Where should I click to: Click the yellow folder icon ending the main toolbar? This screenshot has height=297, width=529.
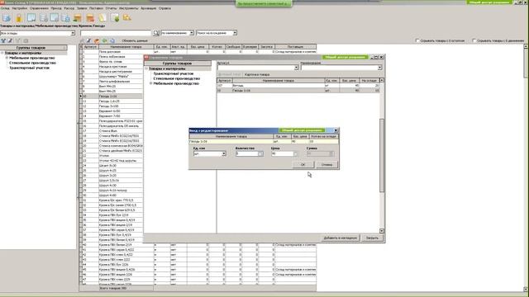[126, 17]
